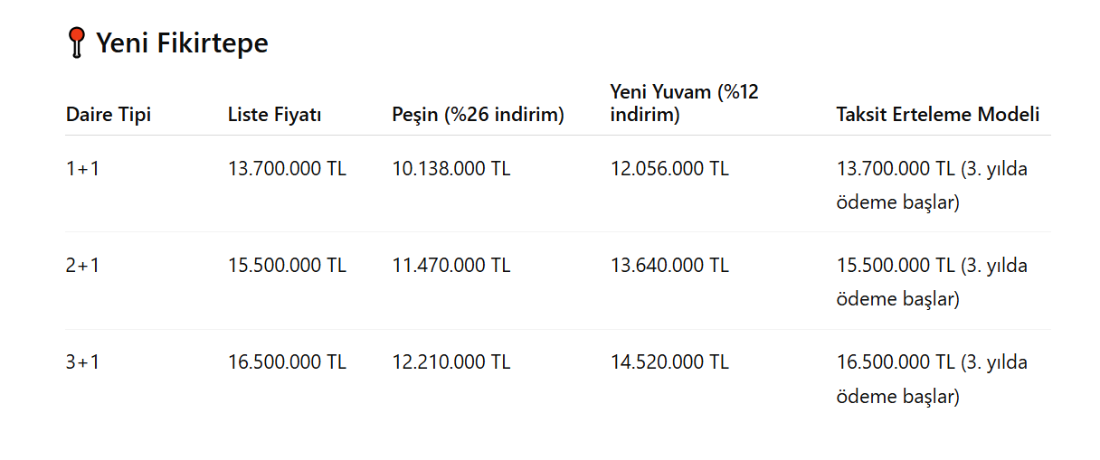Screen dimensions: 1100x460
Task: Select the 12.056.000 TL Yeni Yuvam price
Action: [669, 168]
